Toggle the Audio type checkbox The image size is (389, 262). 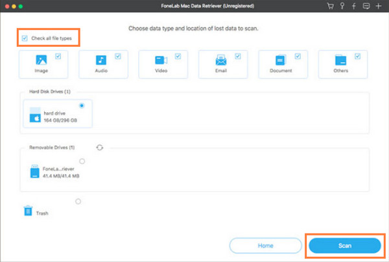click(118, 56)
